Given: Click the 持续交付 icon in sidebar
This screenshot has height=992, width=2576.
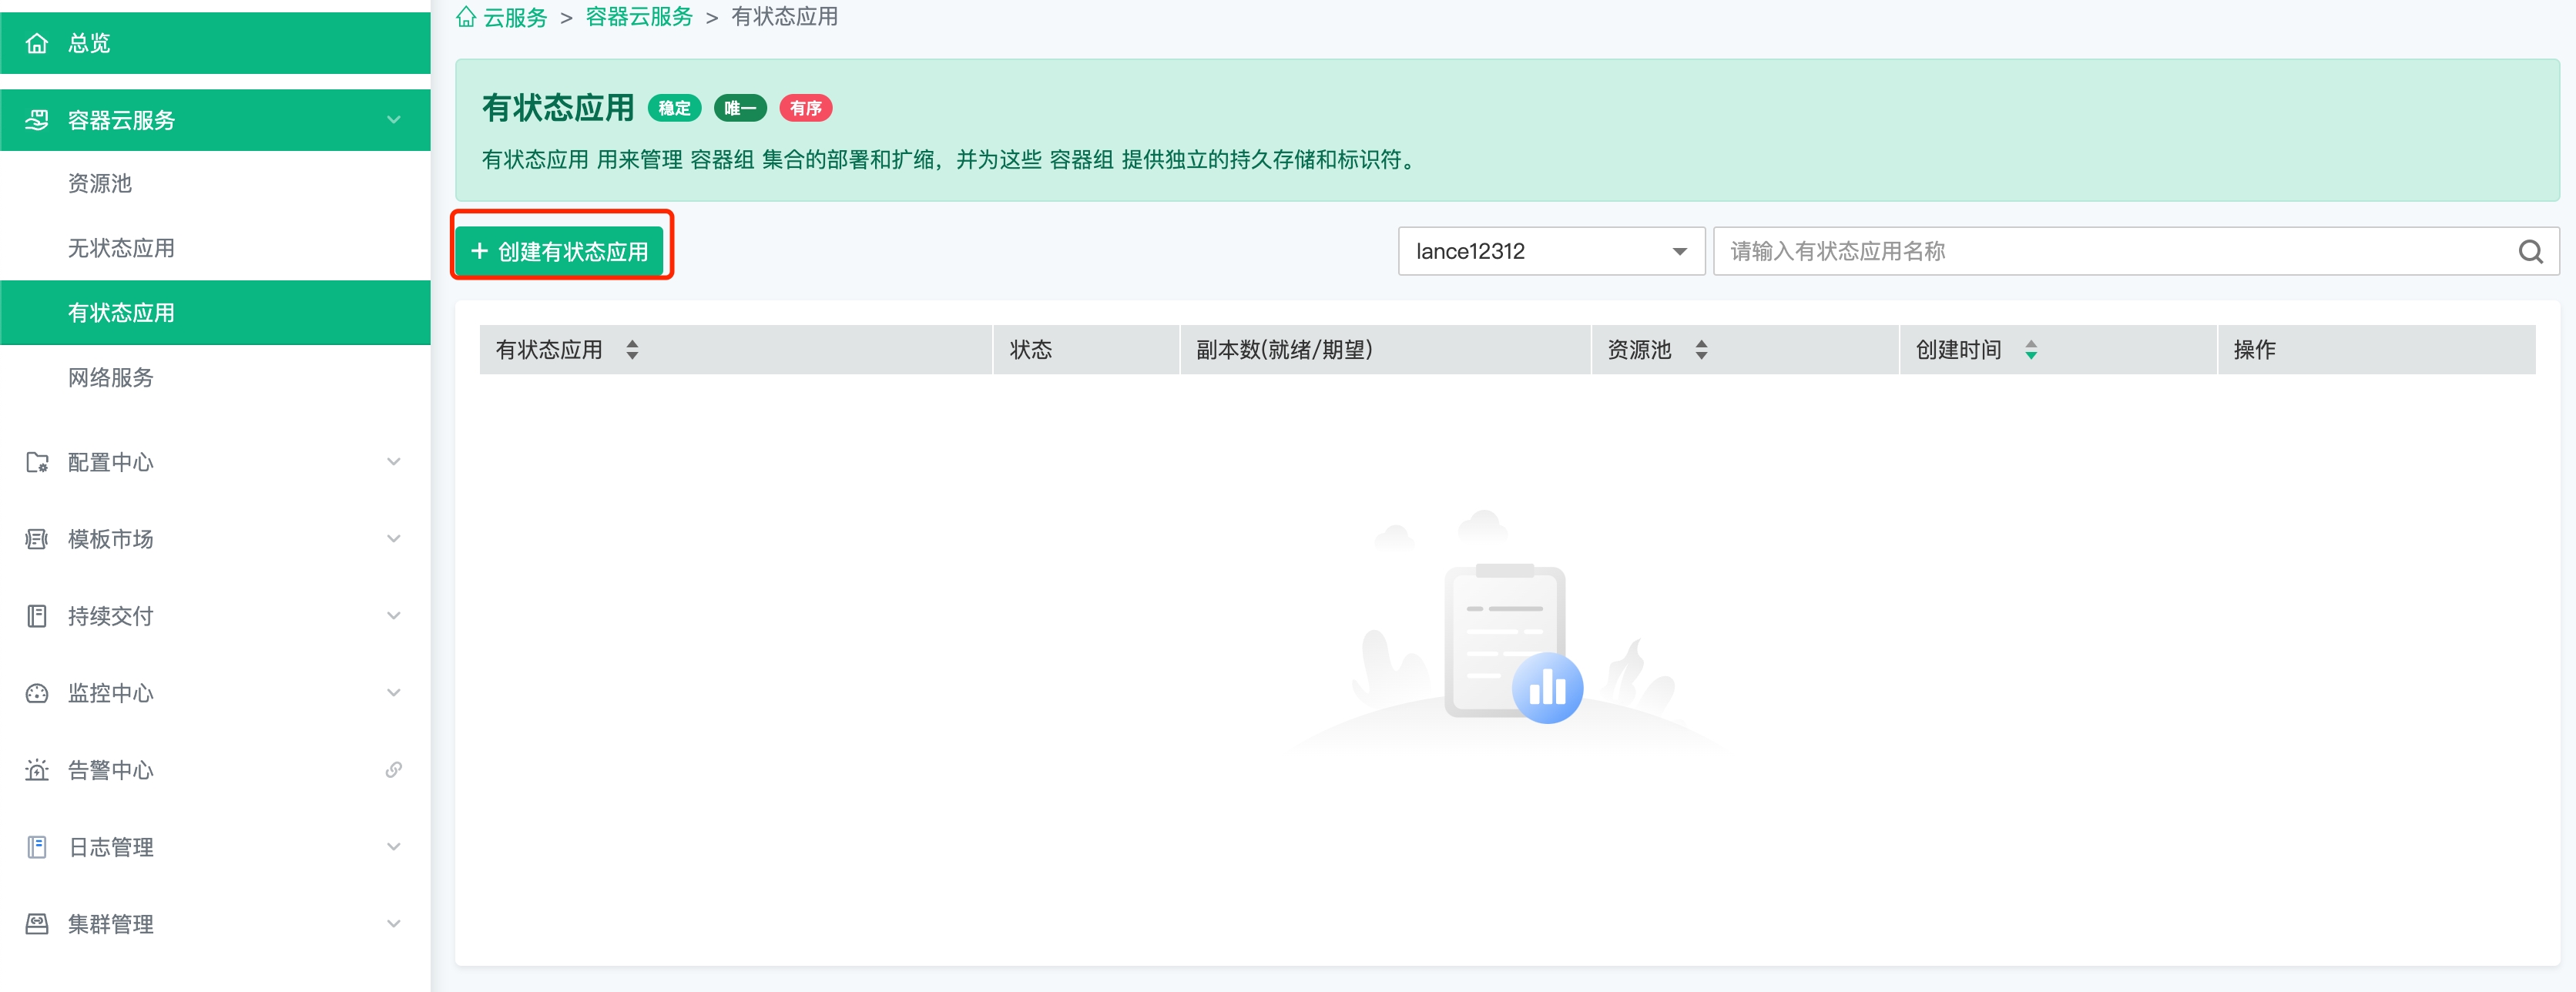Looking at the screenshot, I should tap(37, 616).
